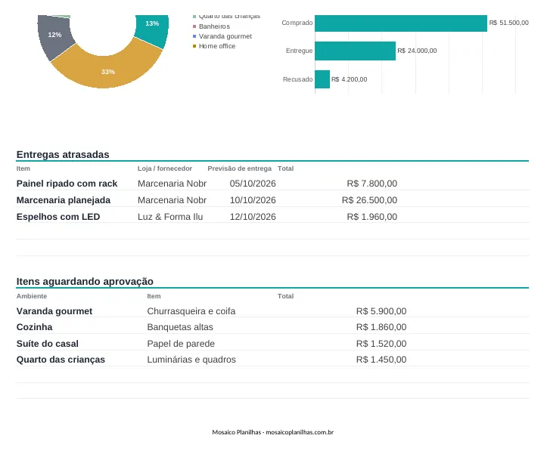The width and height of the screenshot is (544, 451).
Task: Click the R$ 26.500,00 total
Action: click(x=369, y=200)
